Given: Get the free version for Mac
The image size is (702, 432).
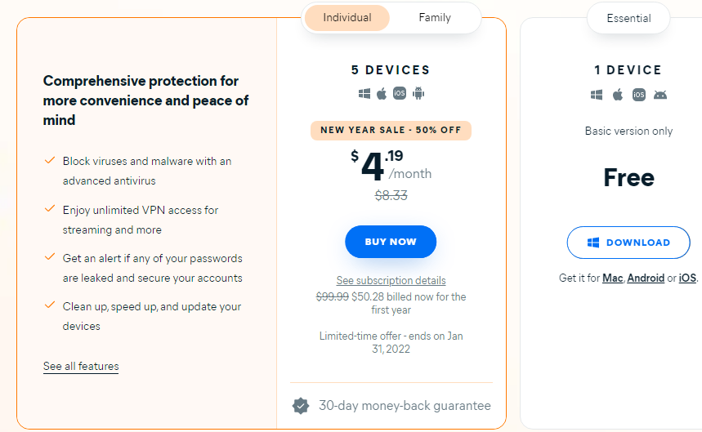Looking at the screenshot, I should point(612,278).
